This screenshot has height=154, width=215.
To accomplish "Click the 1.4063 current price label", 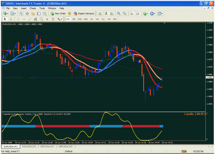I will pos(209,78).
